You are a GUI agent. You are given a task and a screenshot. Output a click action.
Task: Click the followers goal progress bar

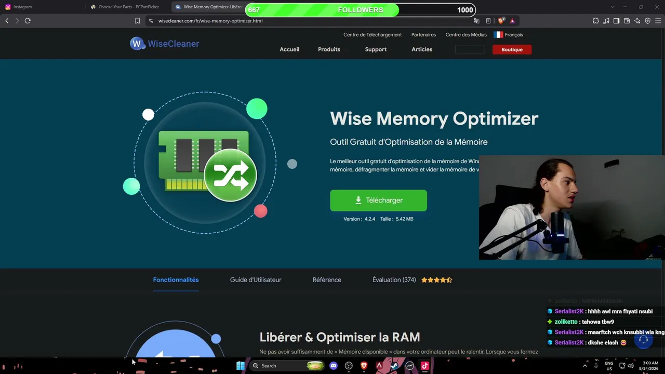(361, 10)
